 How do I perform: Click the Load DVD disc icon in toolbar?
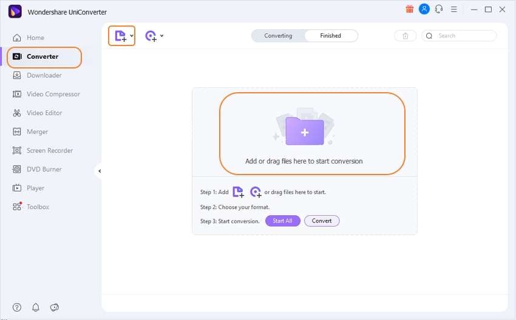[151, 36]
